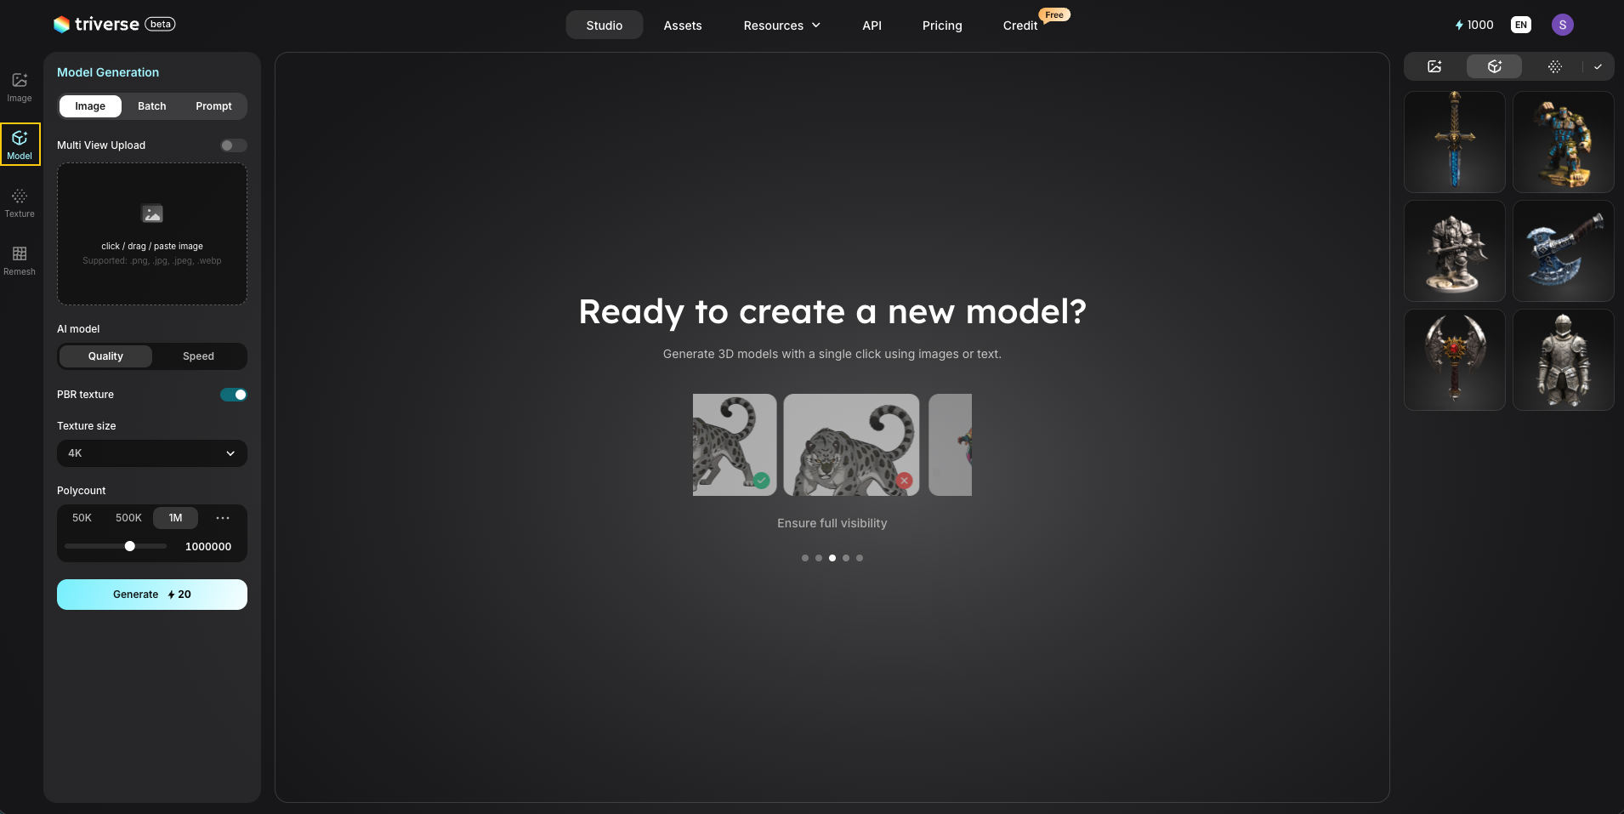Screen dimensions: 1624x814
Task: Click the Generate button
Action: click(151, 594)
